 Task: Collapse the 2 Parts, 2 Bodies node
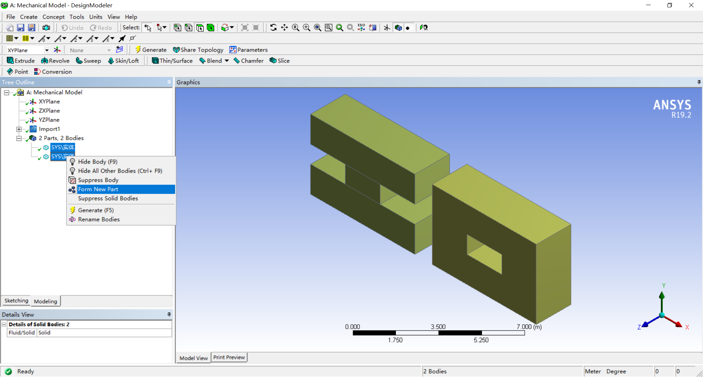pyautogui.click(x=19, y=138)
